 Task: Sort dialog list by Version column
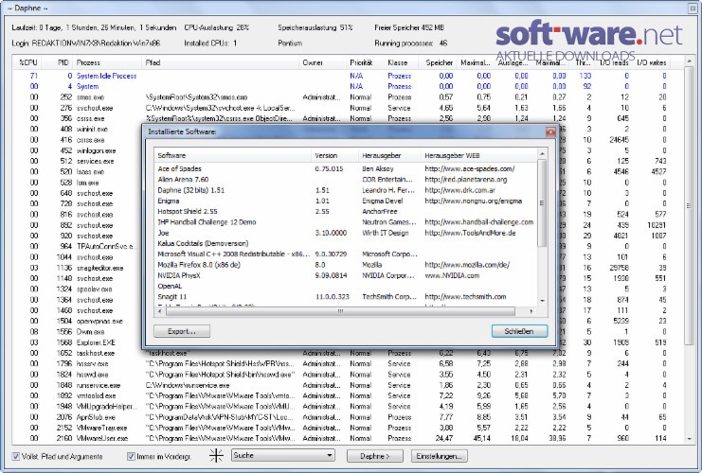(x=334, y=155)
